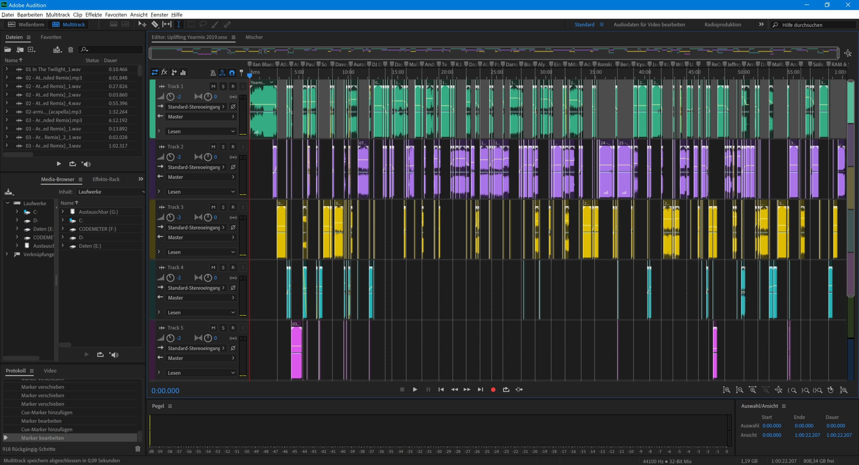
Task: Select Radioproduktion workspace
Action: [x=722, y=24]
